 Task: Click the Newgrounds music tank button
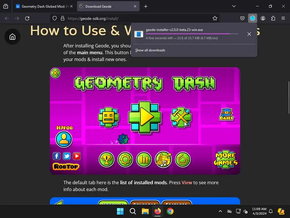163,160
